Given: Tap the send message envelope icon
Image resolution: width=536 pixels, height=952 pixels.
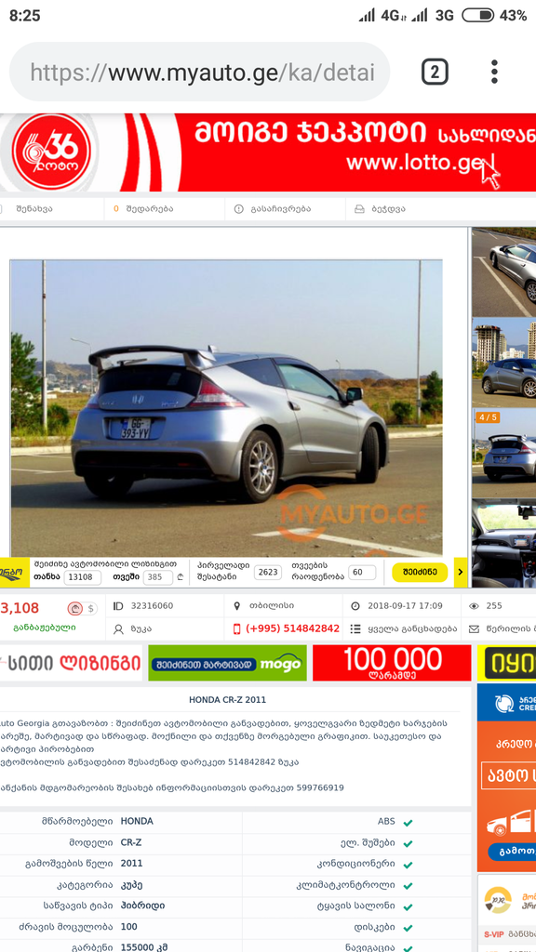Looking at the screenshot, I should (x=474, y=628).
